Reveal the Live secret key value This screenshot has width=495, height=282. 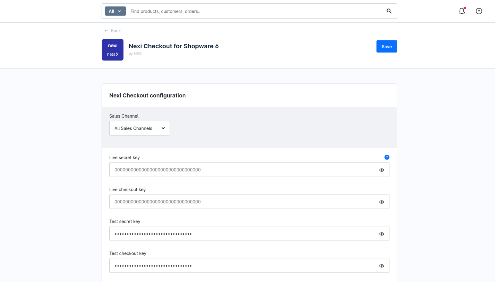pos(382,170)
